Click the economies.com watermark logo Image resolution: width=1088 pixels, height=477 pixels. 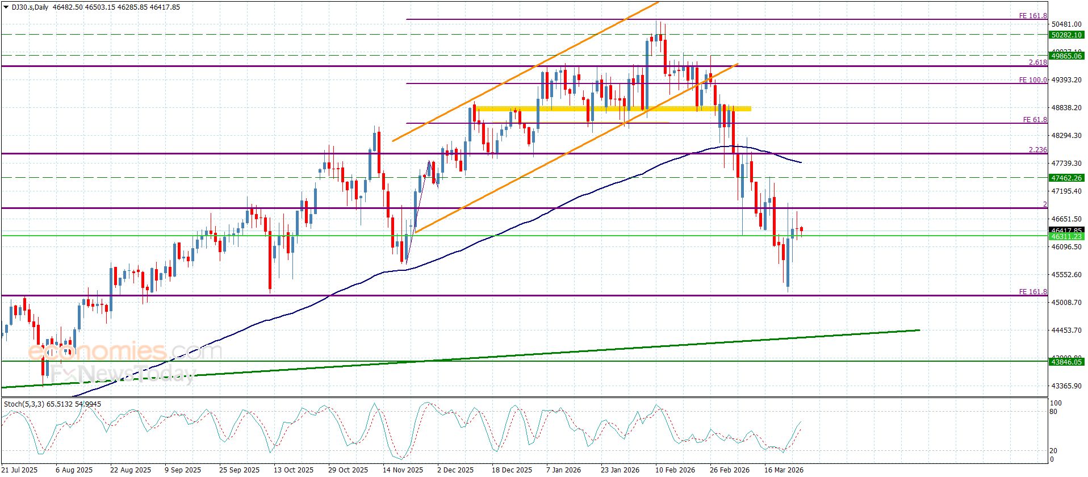tap(124, 352)
